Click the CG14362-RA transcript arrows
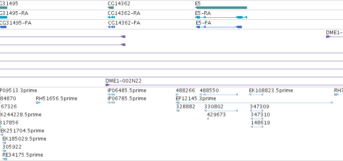 point(111,17)
